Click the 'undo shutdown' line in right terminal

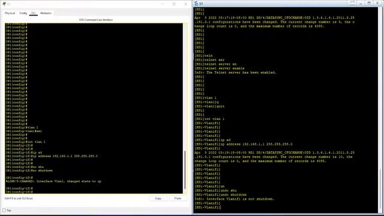220,194
